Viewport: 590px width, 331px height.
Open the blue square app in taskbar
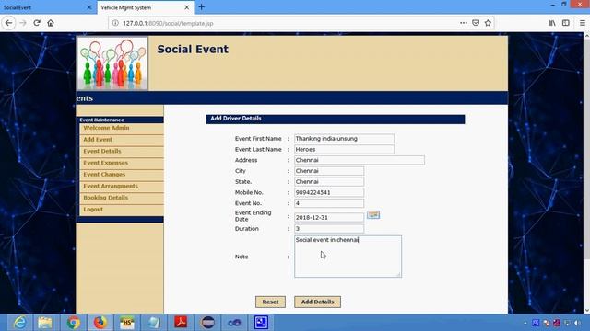261,323
